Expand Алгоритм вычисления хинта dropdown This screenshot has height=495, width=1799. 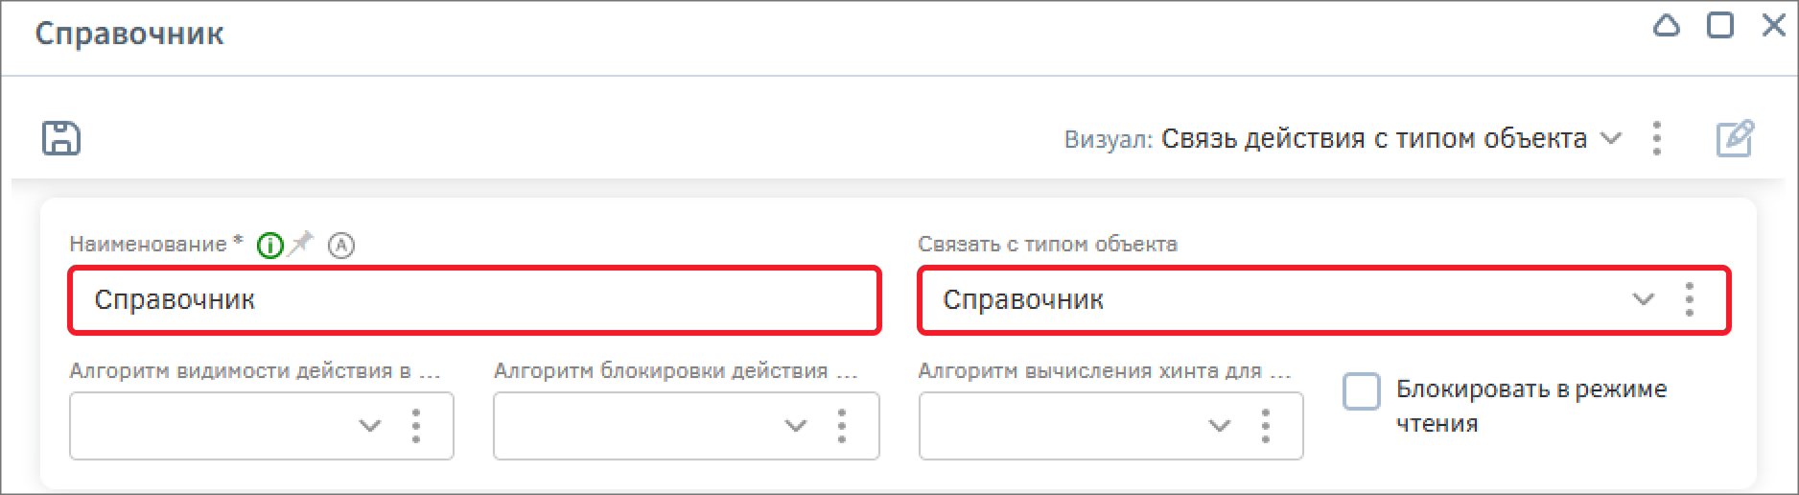(1220, 425)
